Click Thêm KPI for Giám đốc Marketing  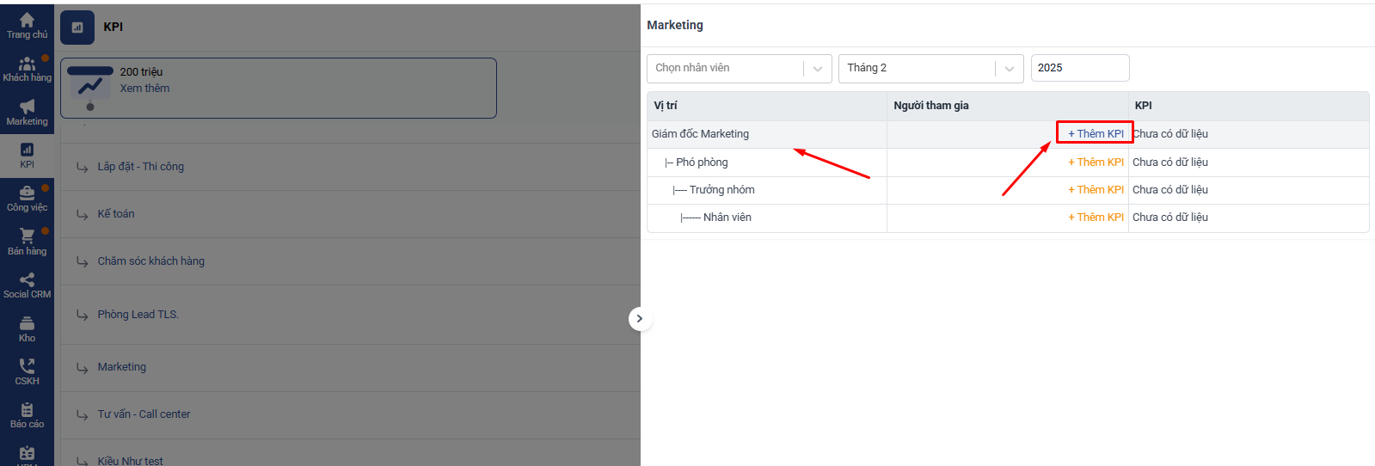1096,134
